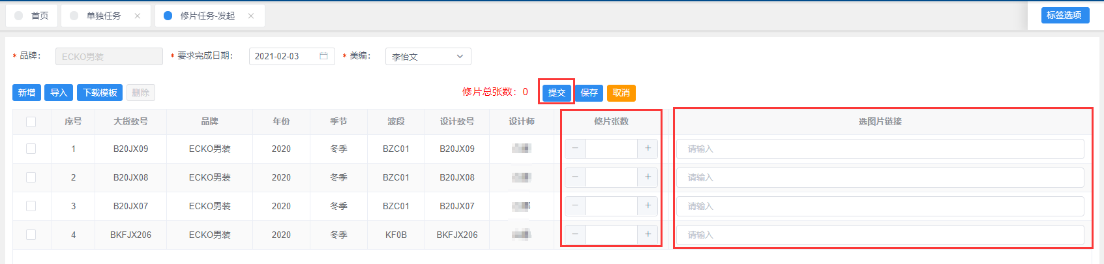Click the orange 取消 button
The height and width of the screenshot is (264, 1104).
(x=621, y=93)
